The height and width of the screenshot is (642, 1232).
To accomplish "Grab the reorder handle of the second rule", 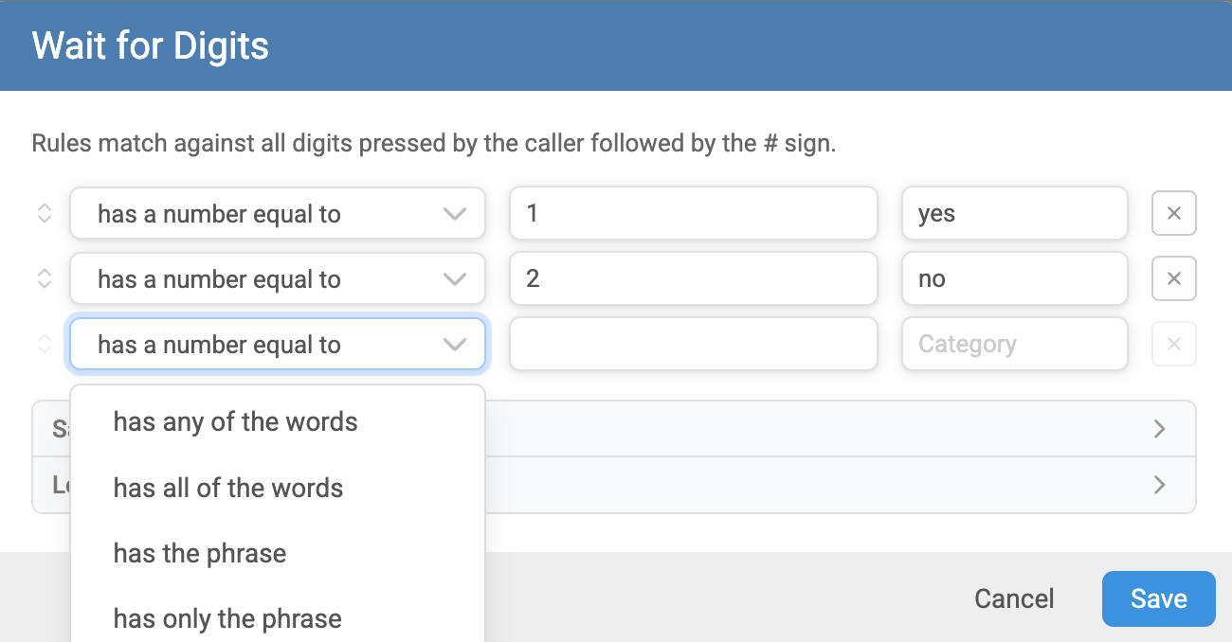I will click(x=44, y=278).
